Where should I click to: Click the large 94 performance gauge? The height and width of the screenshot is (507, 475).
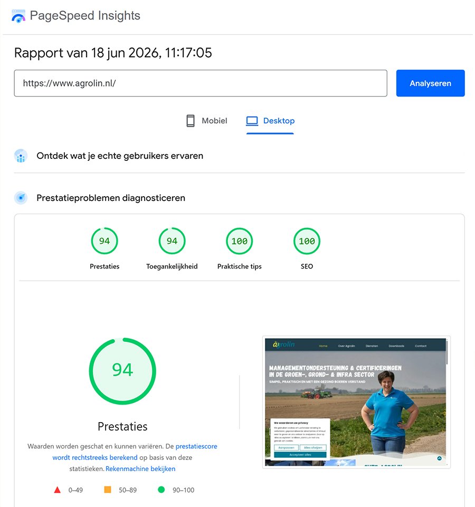click(x=122, y=371)
